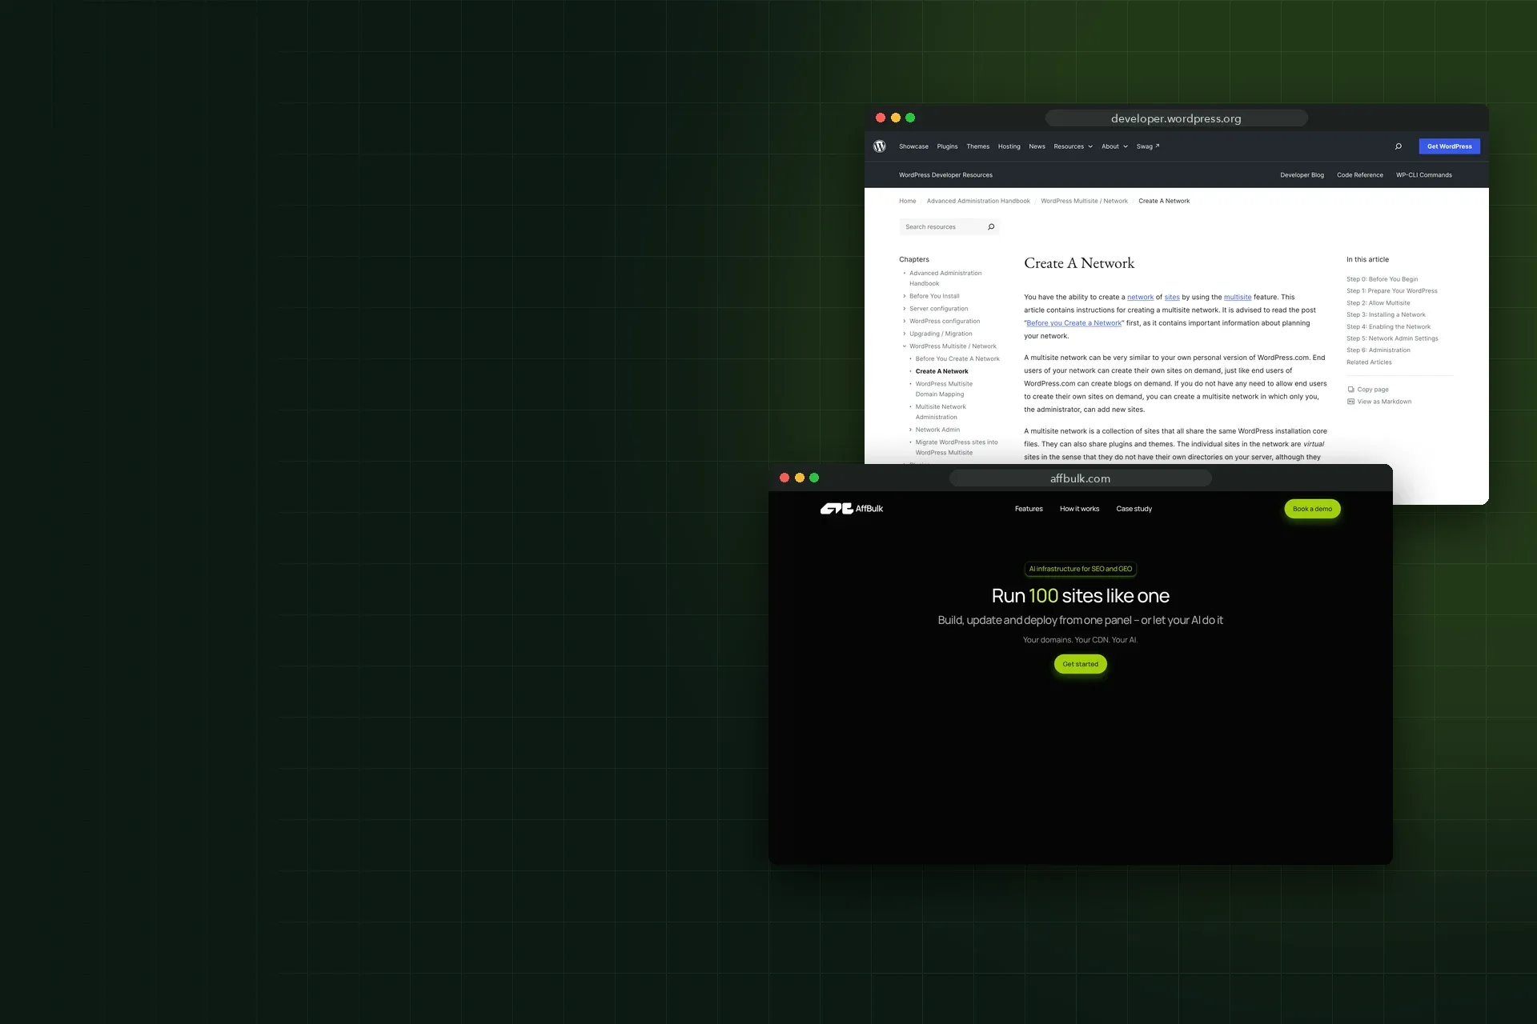Click the Get WordPress button
Viewport: 1537px width, 1024px height.
point(1449,146)
